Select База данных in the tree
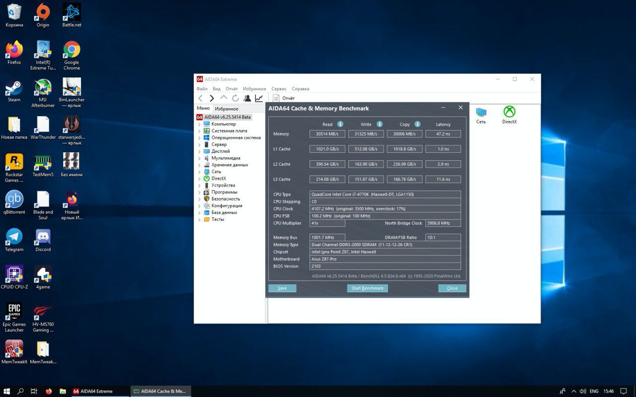The image size is (636, 397). 224,212
